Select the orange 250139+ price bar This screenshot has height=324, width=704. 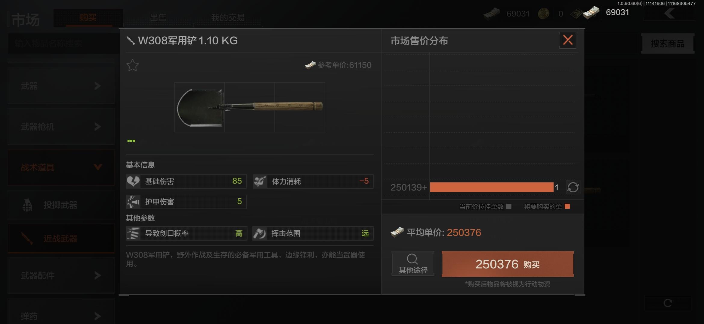tap(492, 187)
